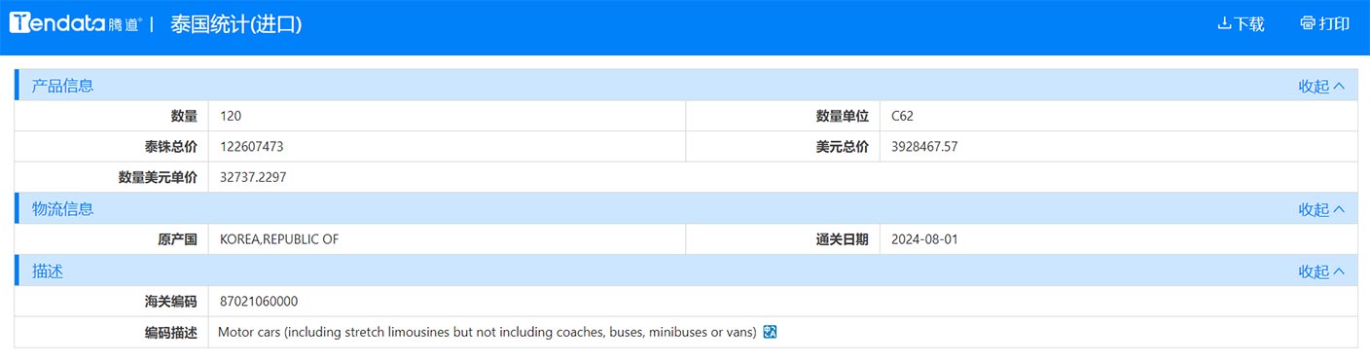Image resolution: width=1370 pixels, height=362 pixels.
Task: Click the 美元总价 label
Action: click(x=842, y=147)
